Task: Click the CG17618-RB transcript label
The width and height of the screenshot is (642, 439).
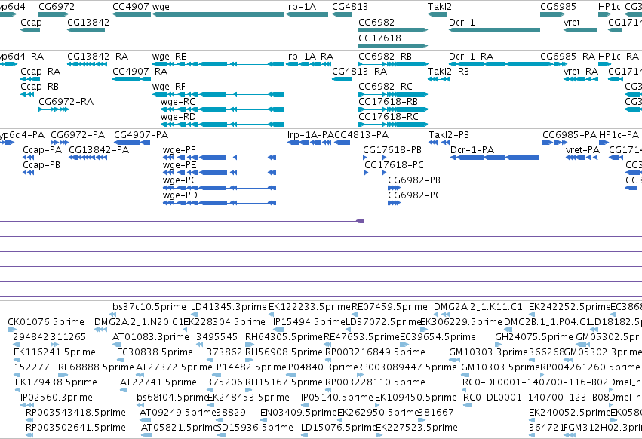Action: point(389,102)
